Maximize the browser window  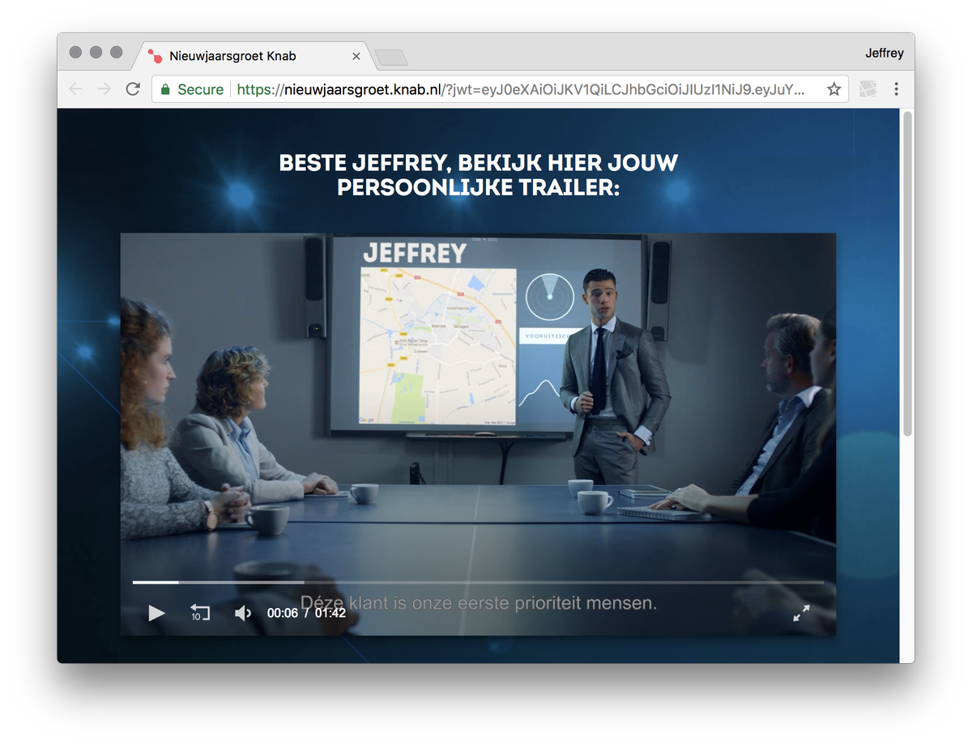[x=116, y=52]
